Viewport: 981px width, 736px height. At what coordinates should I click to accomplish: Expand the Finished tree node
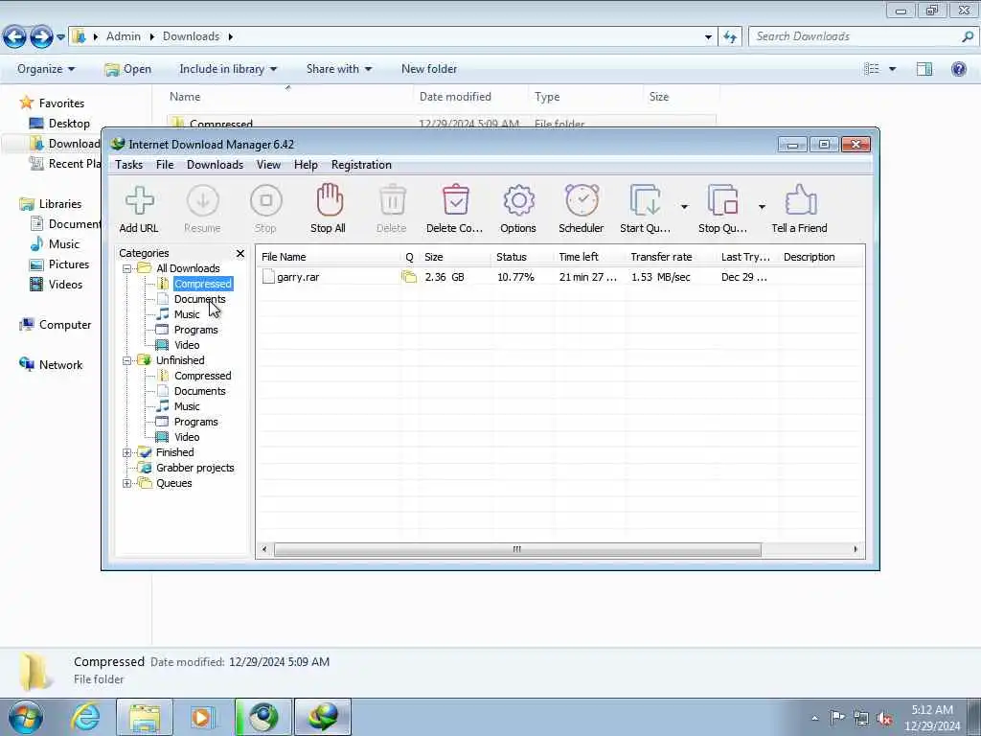127,452
